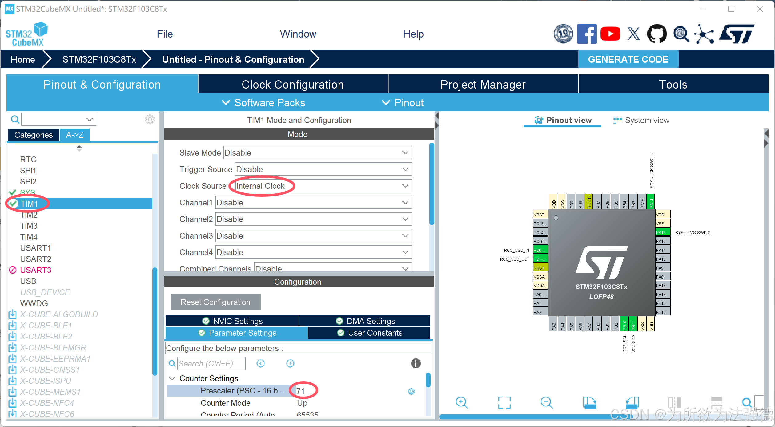Screen dimensions: 775x427
Task: Click zoom in magnifier below pinout
Action: click(x=461, y=402)
